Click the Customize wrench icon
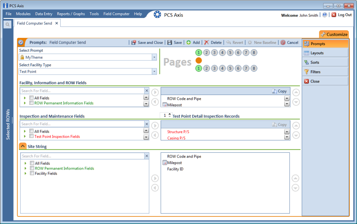The height and width of the screenshot is (224, 357). (323, 35)
